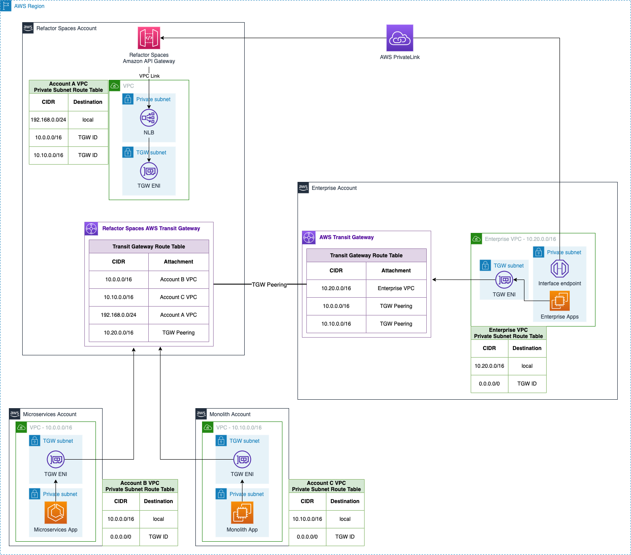The height and width of the screenshot is (555, 631).
Task: Click the "AWS Transit Gateway" title in Enterprise Account
Action: tap(346, 237)
